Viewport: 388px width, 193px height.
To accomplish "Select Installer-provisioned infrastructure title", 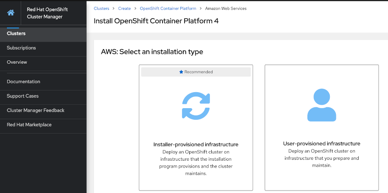I will coord(196,144).
